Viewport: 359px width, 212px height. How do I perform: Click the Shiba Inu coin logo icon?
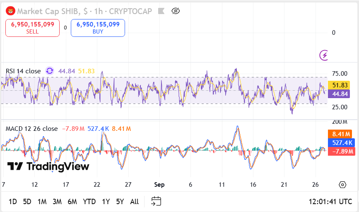[10, 11]
